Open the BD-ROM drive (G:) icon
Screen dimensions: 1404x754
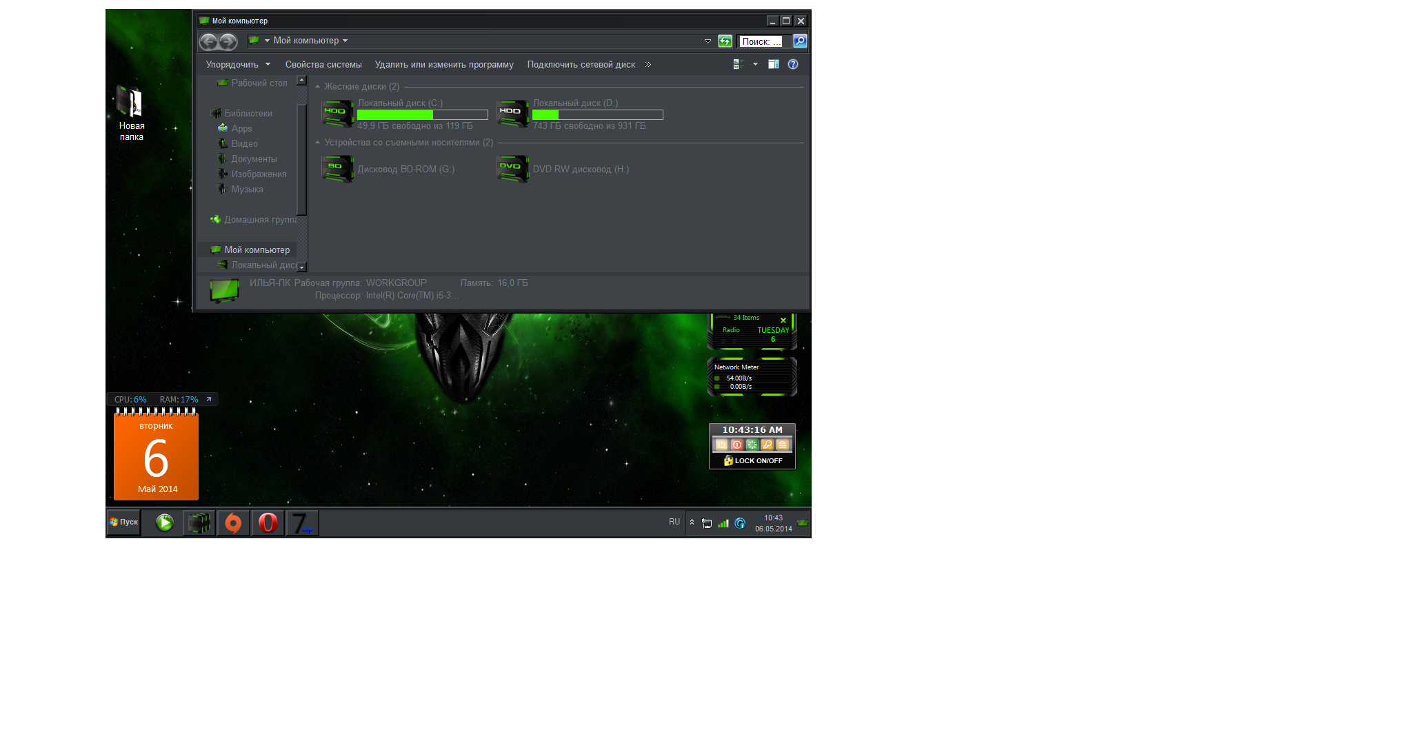click(338, 169)
